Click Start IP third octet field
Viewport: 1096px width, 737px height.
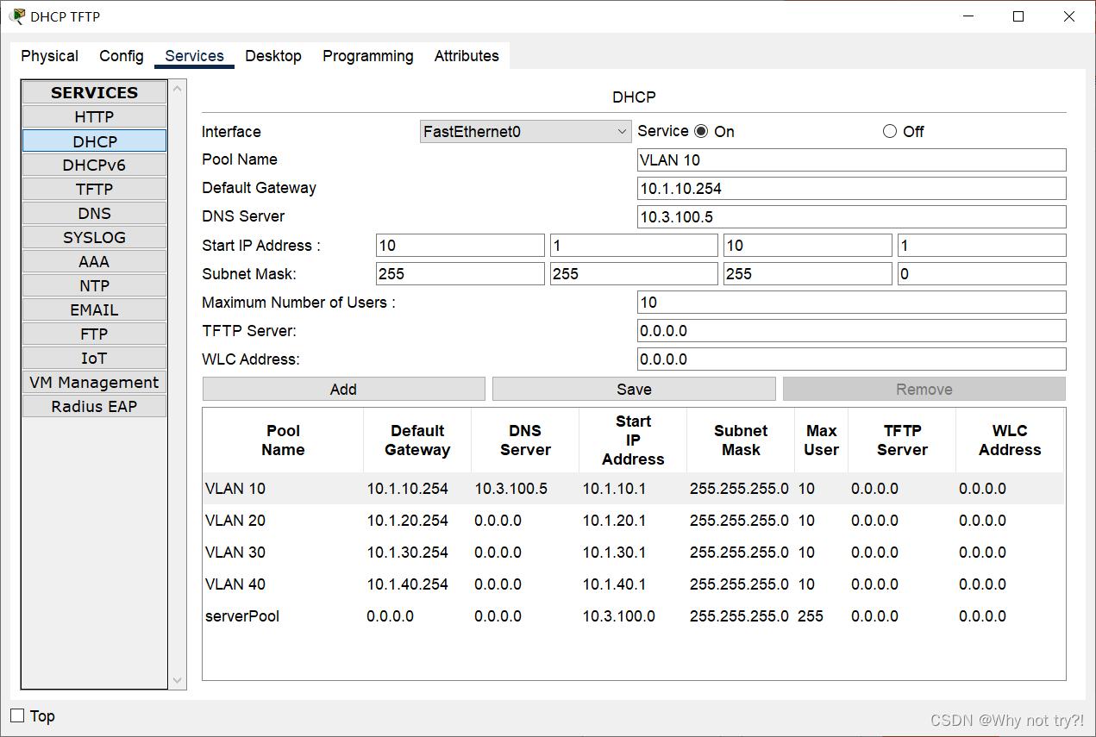pos(807,246)
